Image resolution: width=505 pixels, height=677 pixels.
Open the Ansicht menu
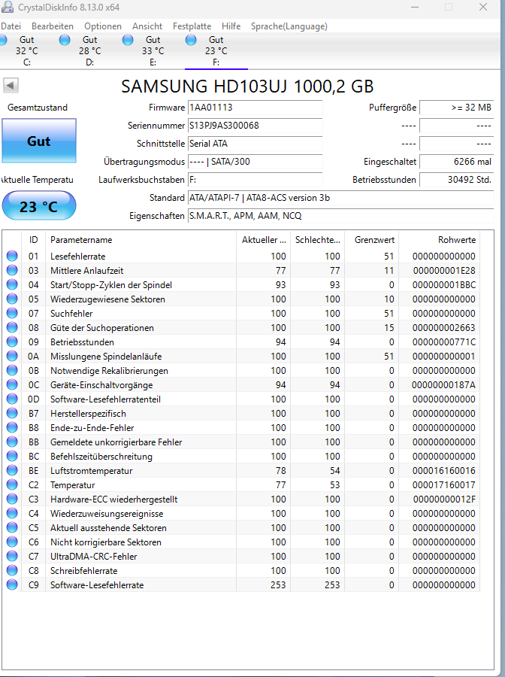click(147, 26)
